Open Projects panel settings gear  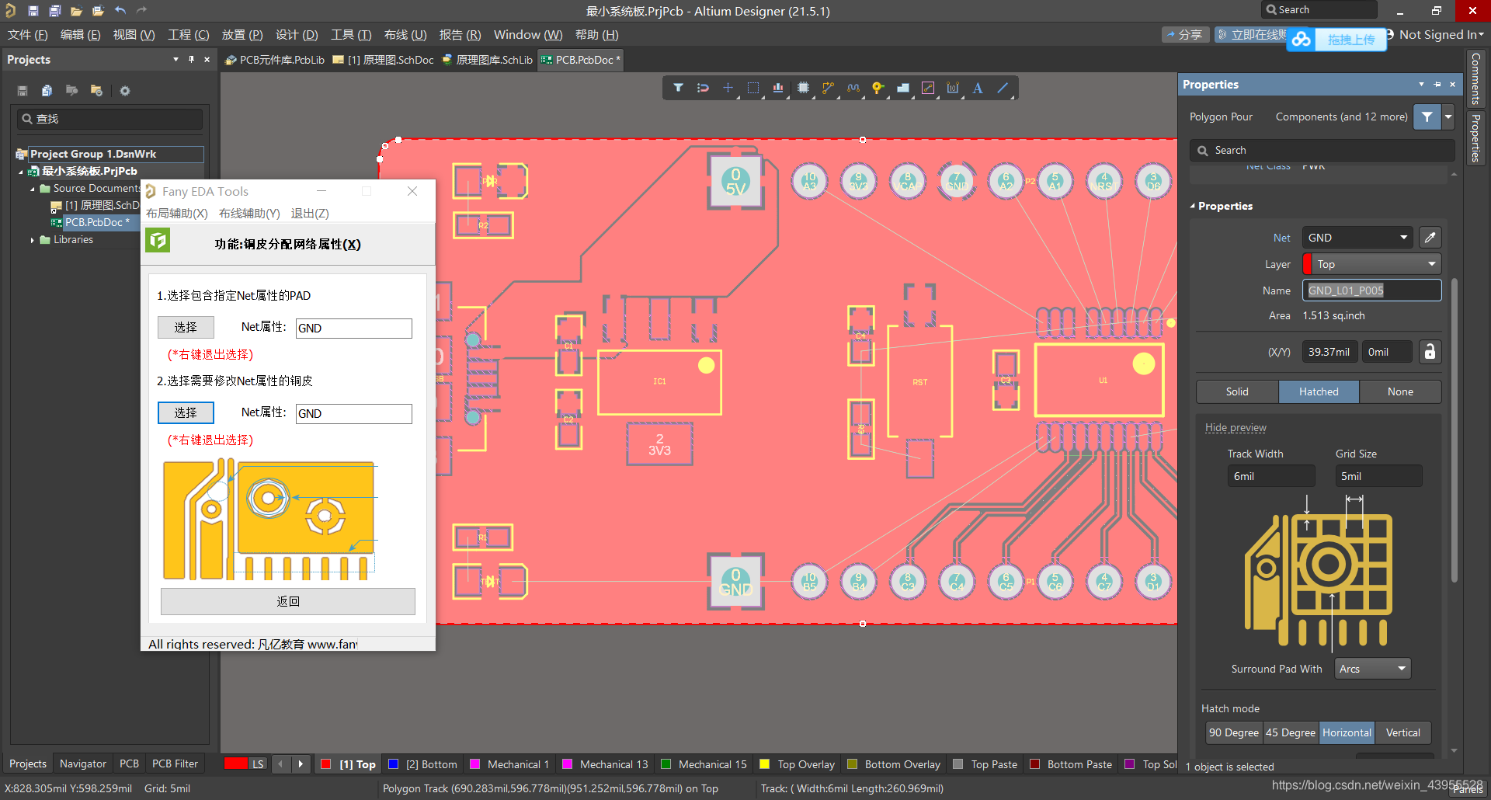(x=124, y=91)
